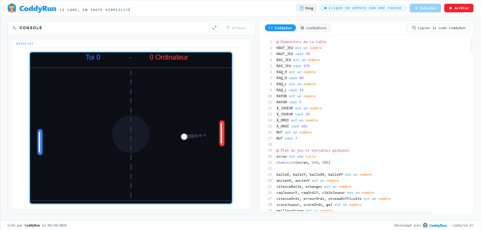
Task: Click line number 18 in gutter
Action: coord(270,144)
